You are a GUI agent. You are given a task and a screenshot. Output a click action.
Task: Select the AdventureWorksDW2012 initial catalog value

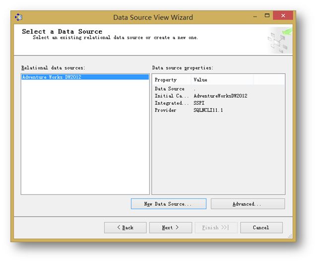click(x=220, y=96)
